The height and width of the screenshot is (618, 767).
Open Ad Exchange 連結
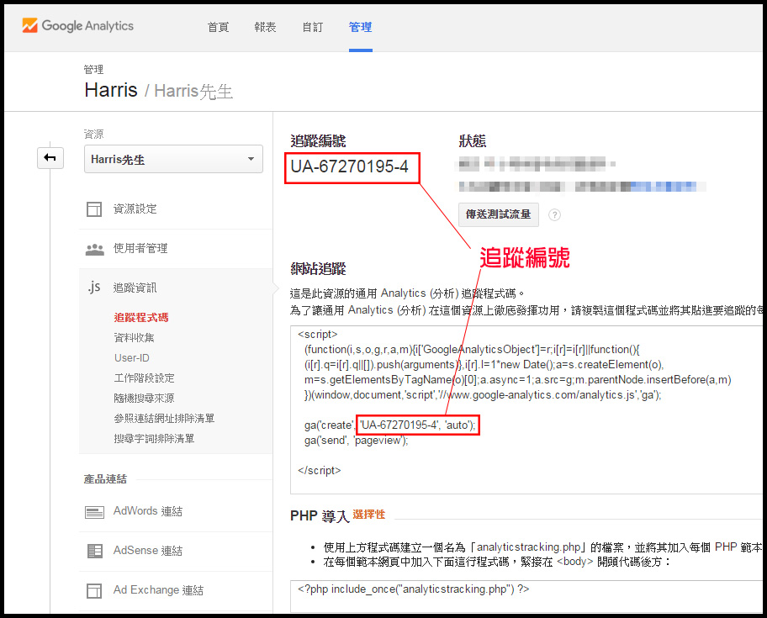point(158,590)
